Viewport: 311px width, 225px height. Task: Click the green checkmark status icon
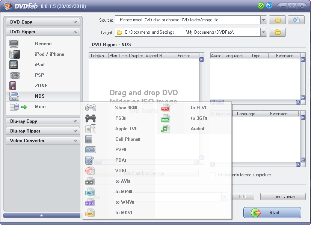261,6
